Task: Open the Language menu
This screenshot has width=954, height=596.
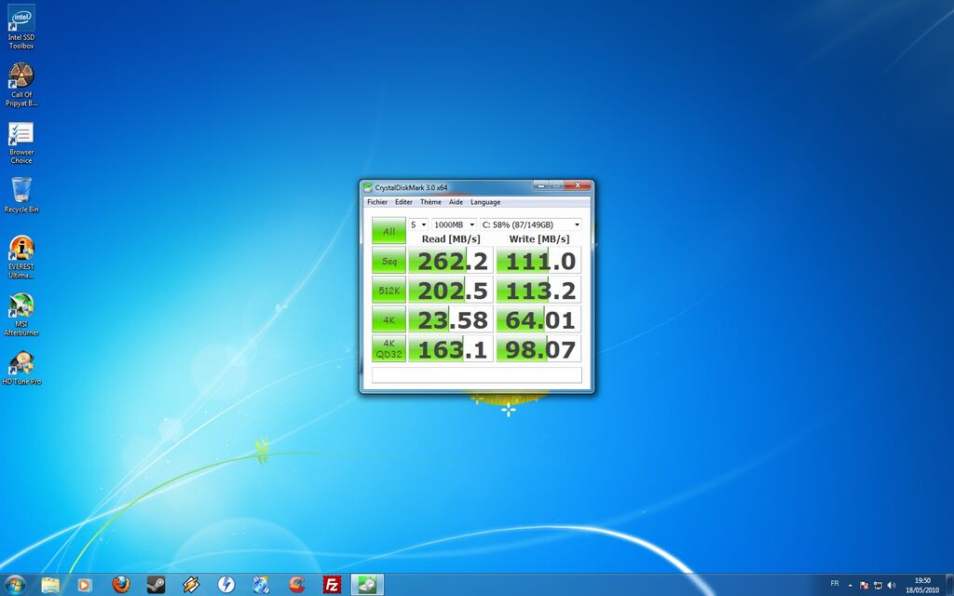Action: tap(485, 202)
